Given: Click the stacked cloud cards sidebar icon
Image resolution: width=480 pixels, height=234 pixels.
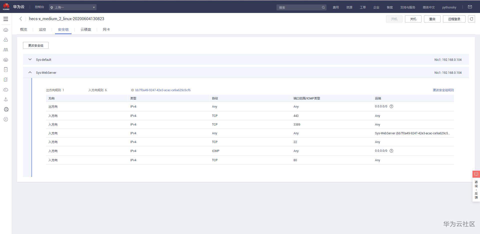Looking at the screenshot, I should tap(6, 80).
